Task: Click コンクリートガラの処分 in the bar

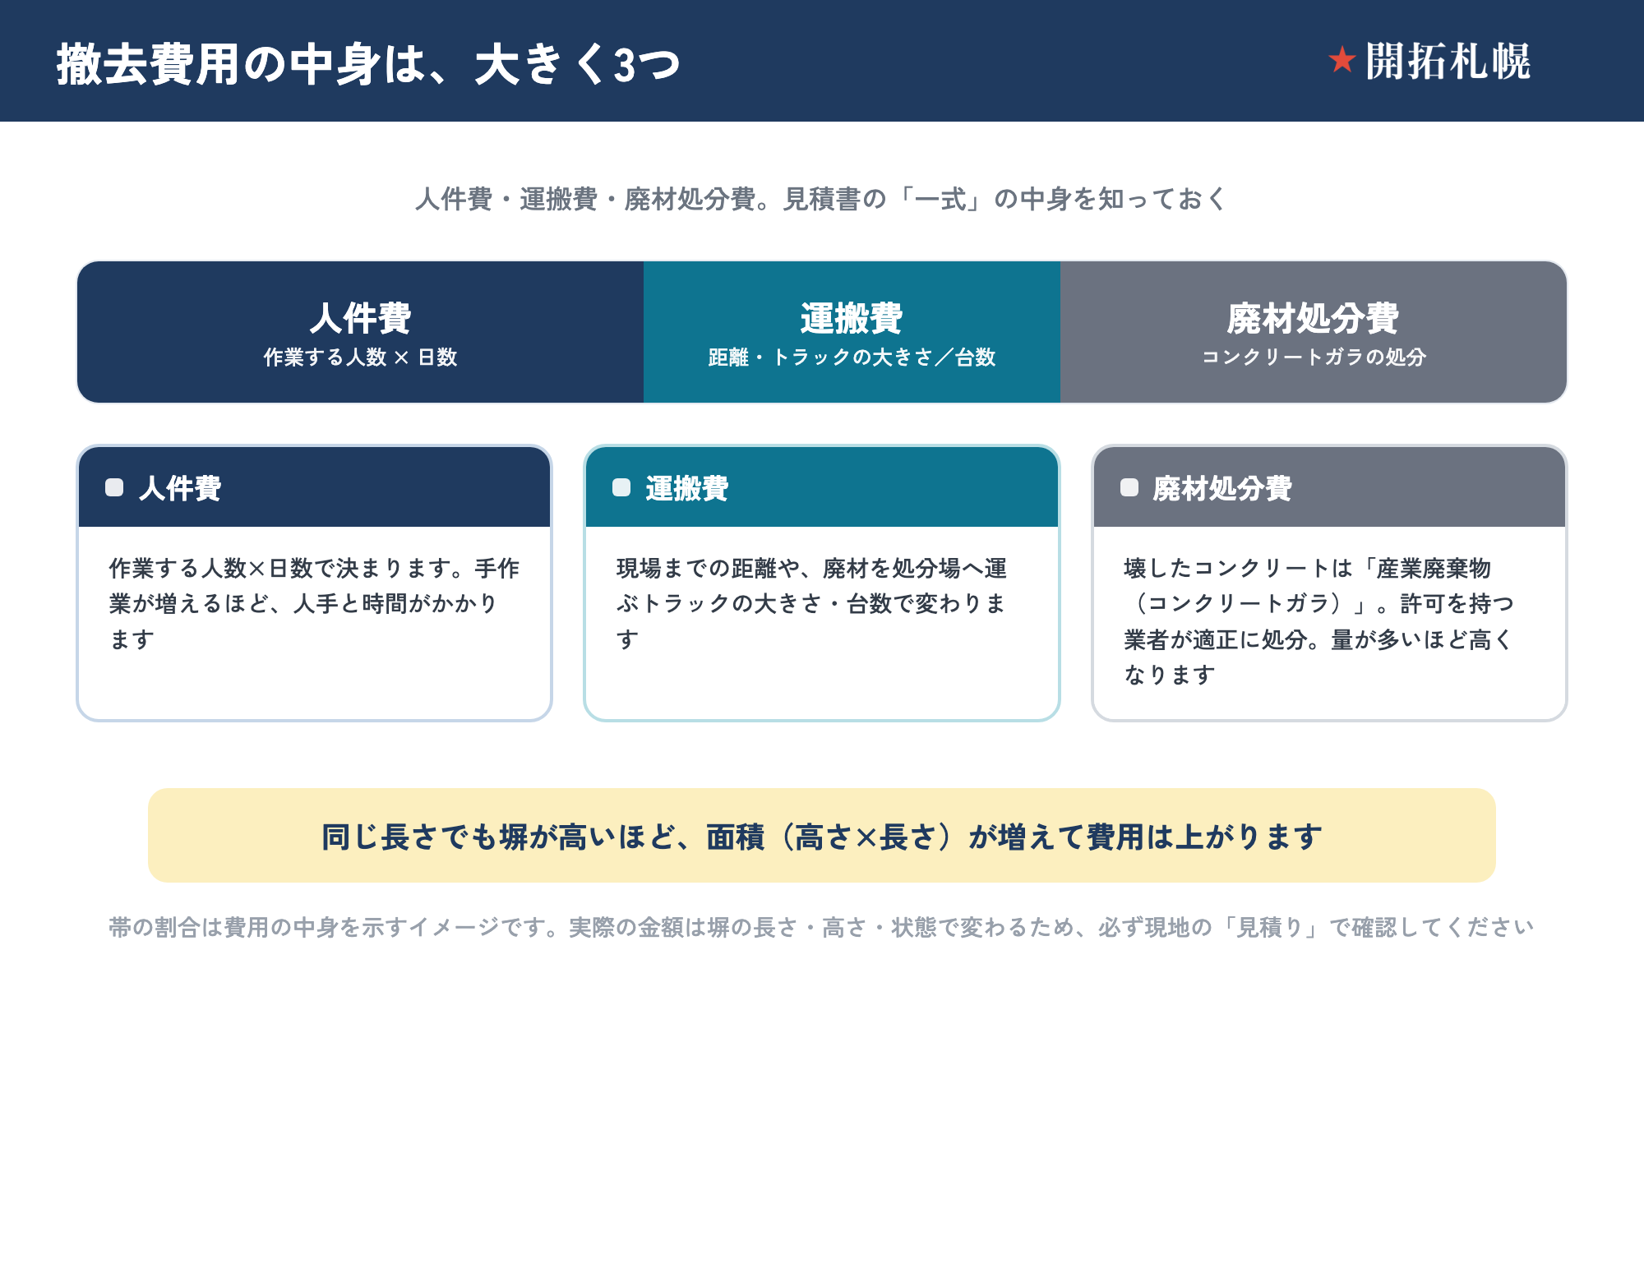Action: [x=1314, y=357]
